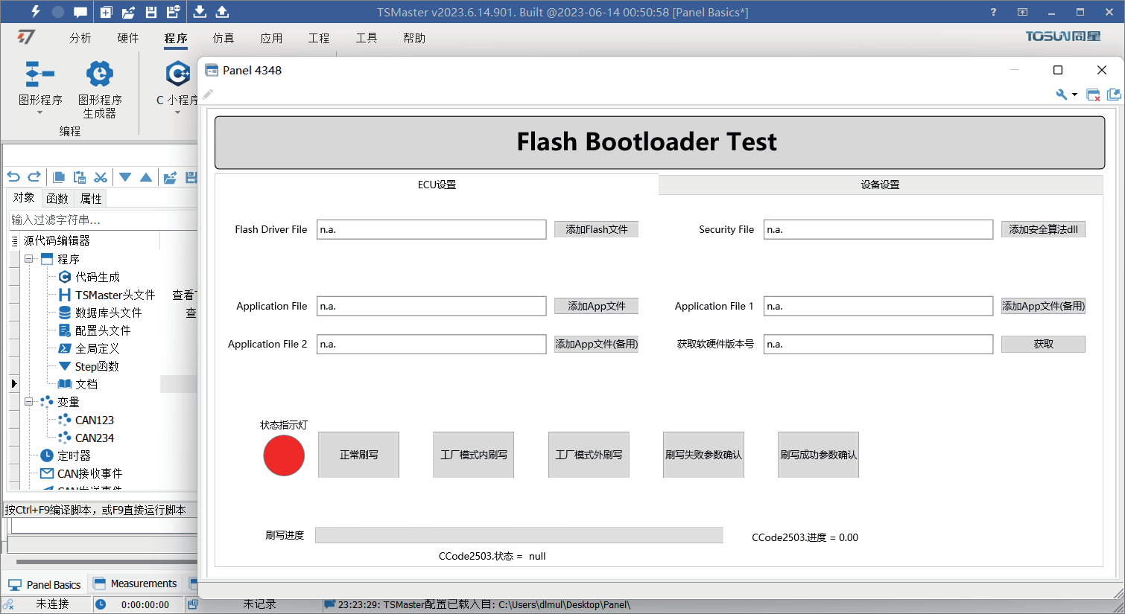Select CAN123 variable in the tree
The image size is (1125, 614).
(95, 420)
